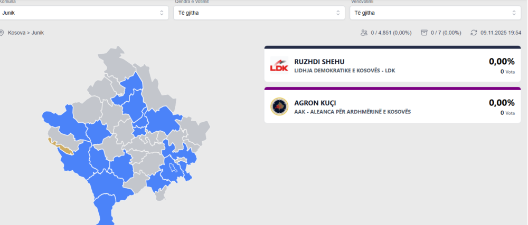Open the Komuna dropdown showing Junik
This screenshot has width=528, height=225.
83,13
